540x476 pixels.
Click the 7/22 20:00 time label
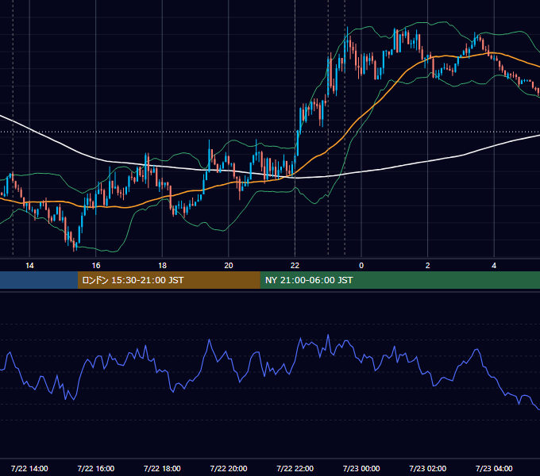pos(229,468)
